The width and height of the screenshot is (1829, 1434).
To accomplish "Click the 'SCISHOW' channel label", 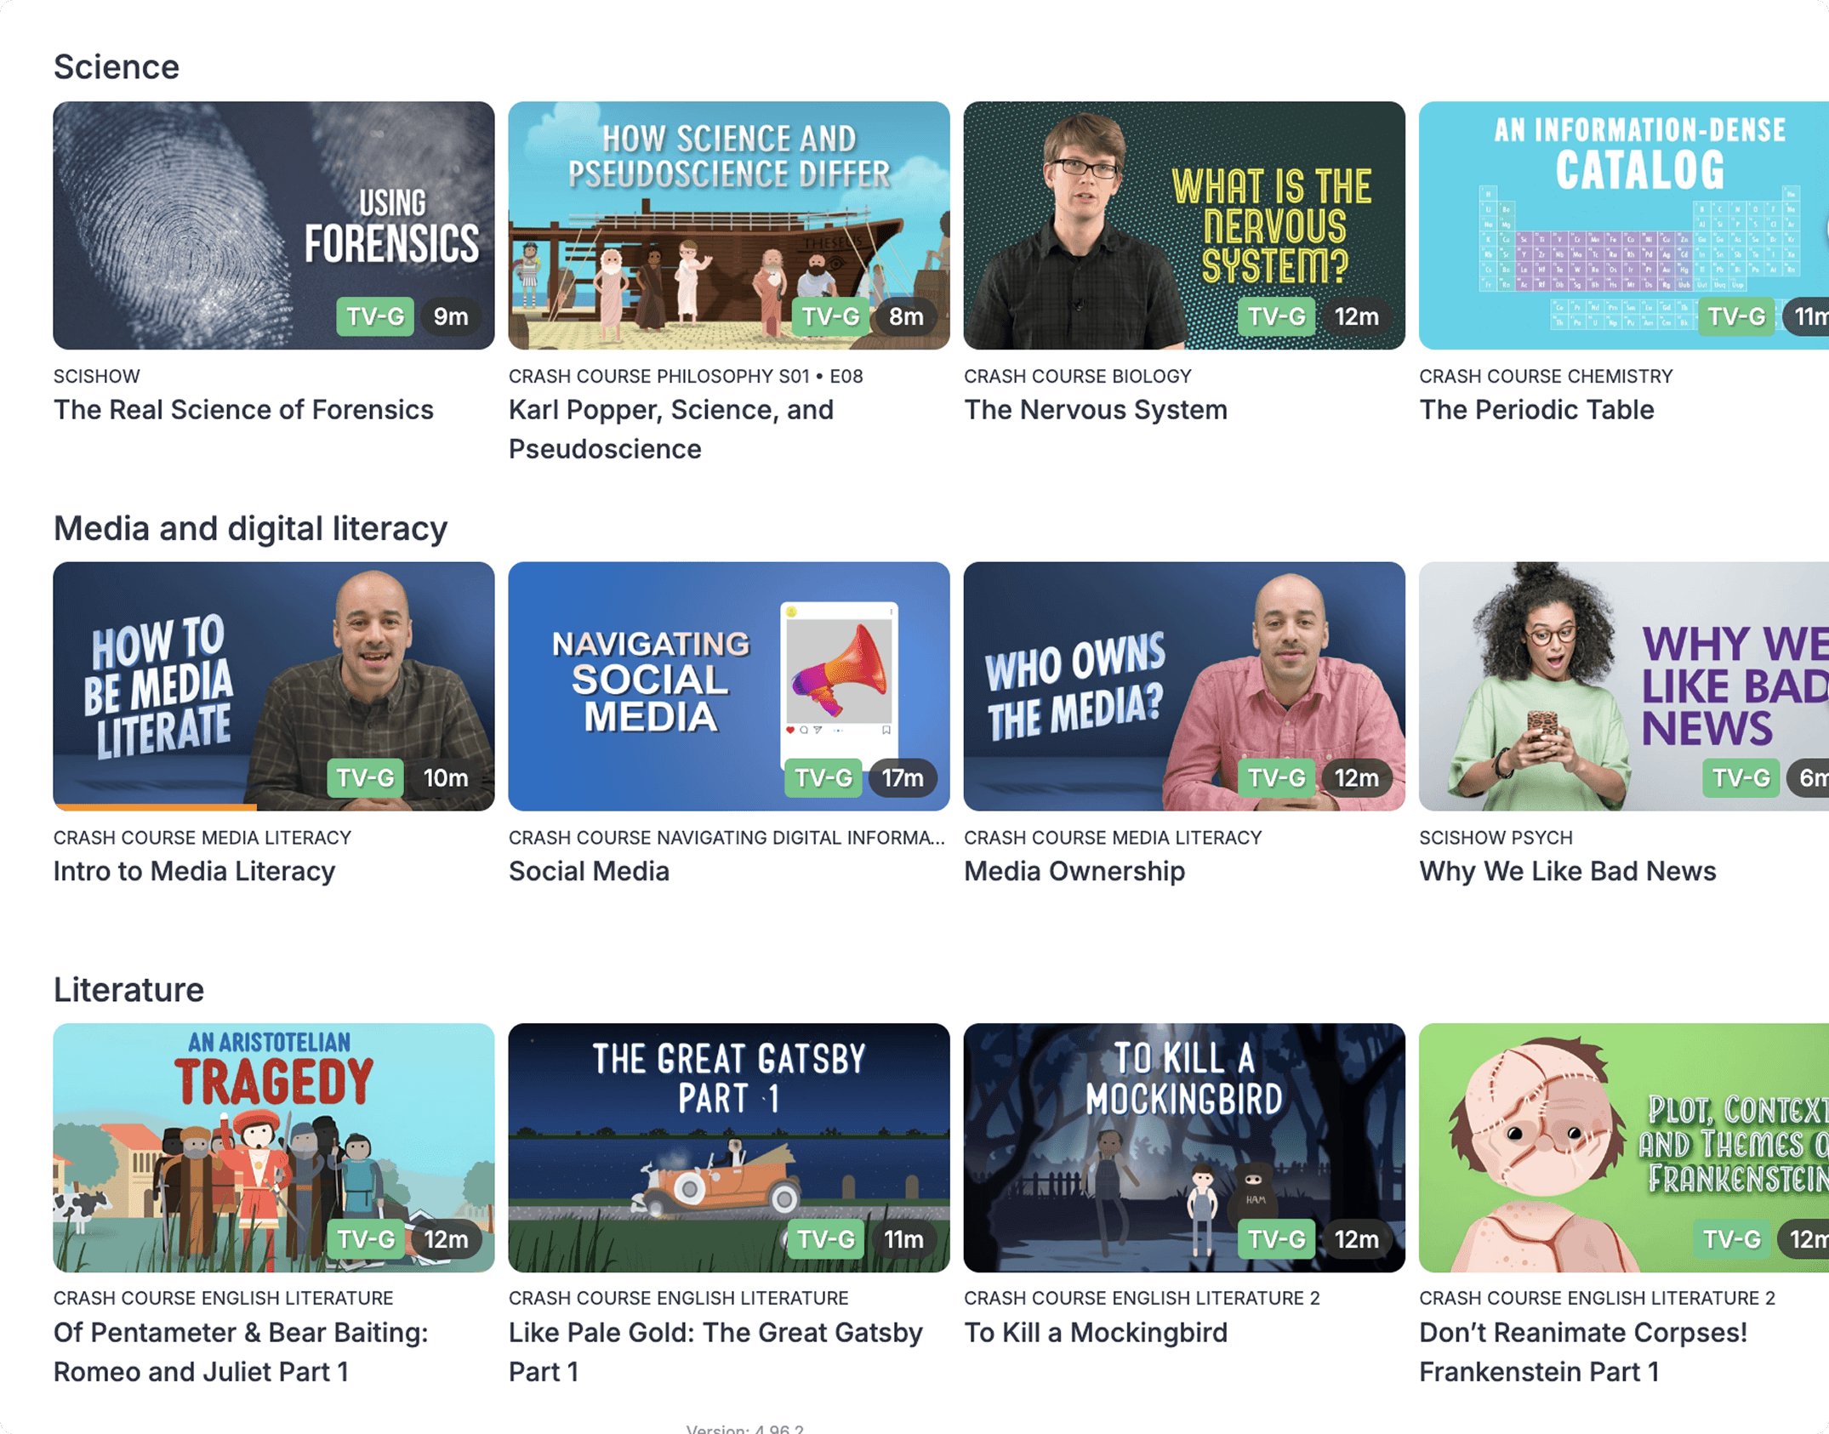I will [96, 376].
